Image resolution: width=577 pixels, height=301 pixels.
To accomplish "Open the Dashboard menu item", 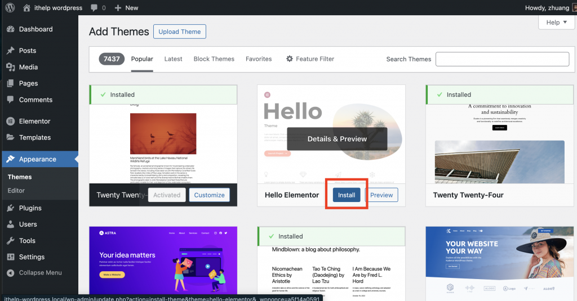I will pyautogui.click(x=39, y=29).
